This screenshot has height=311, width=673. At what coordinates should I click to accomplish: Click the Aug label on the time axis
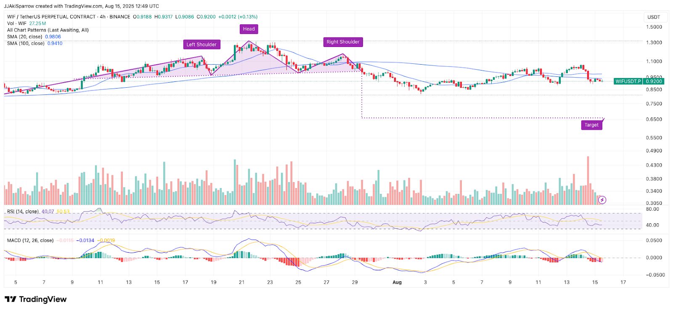click(x=397, y=282)
